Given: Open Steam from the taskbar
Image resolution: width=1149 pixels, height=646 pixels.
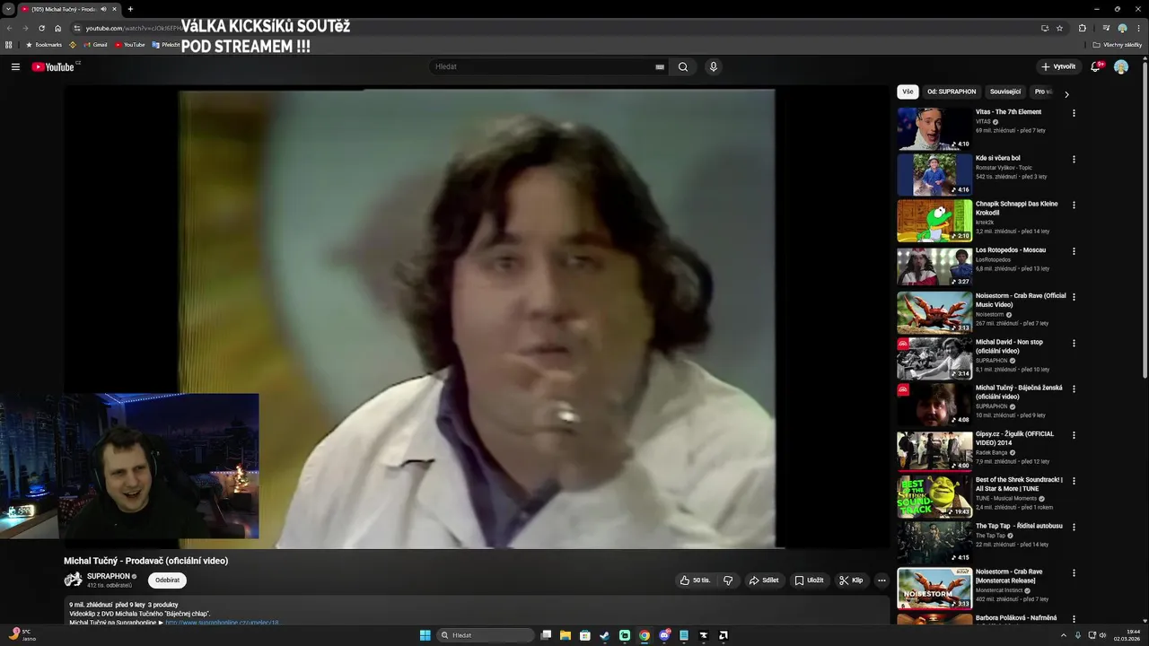Looking at the screenshot, I should [605, 635].
